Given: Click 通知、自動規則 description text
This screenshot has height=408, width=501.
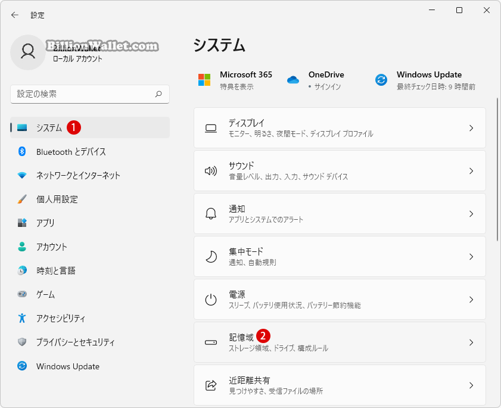Looking at the screenshot, I should coord(253,262).
